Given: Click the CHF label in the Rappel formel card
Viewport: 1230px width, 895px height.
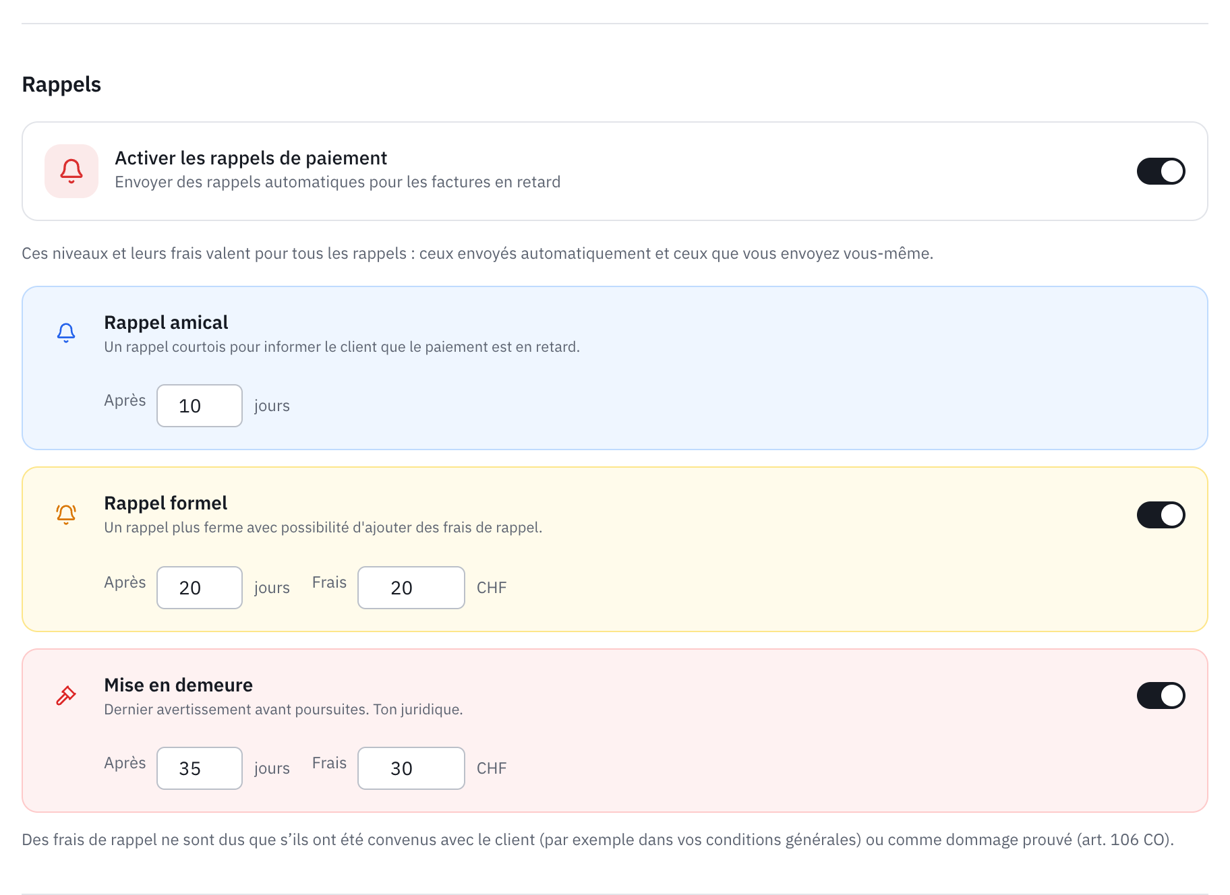Looking at the screenshot, I should point(492,588).
